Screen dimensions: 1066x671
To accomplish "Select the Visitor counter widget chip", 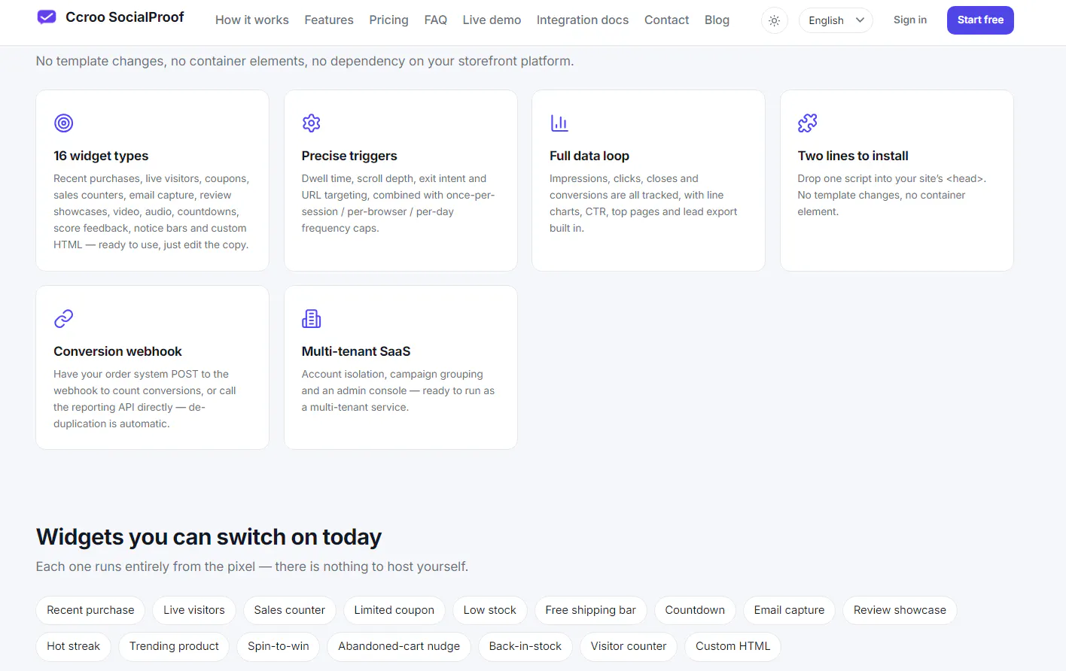I will [x=629, y=646].
